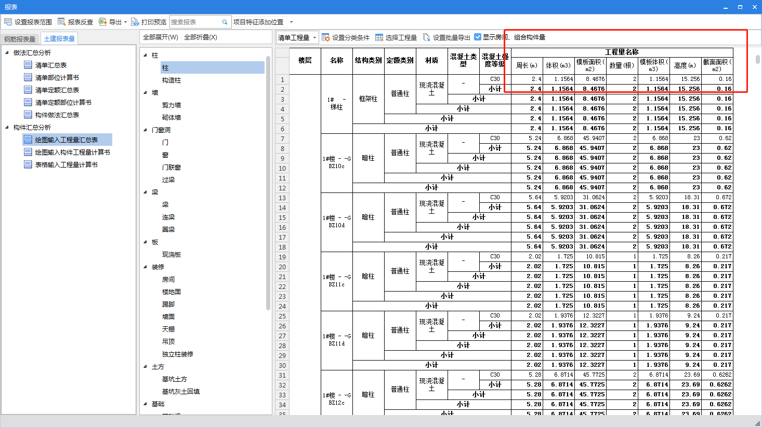Viewport: 762px width, 428px height.
Task: Collapse the 构件汇总分析 tree group
Action: pos(7,127)
